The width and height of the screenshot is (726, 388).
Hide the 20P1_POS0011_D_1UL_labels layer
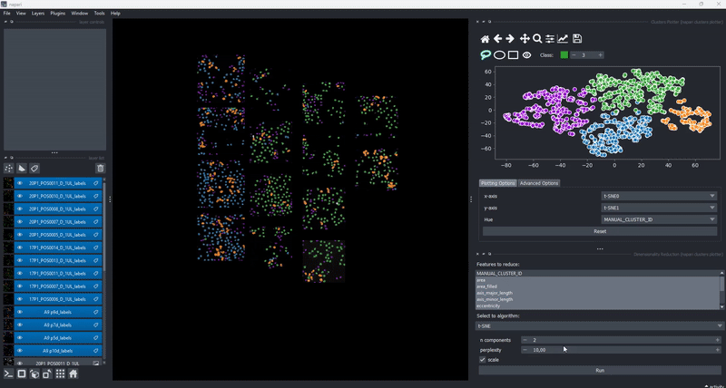click(x=20, y=183)
